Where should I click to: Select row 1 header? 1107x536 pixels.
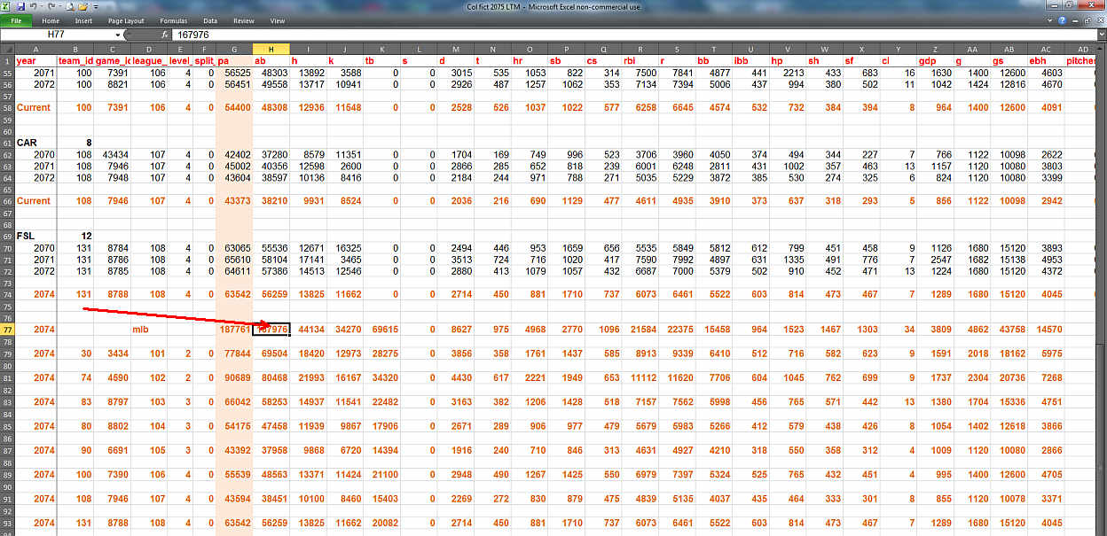tap(7, 60)
